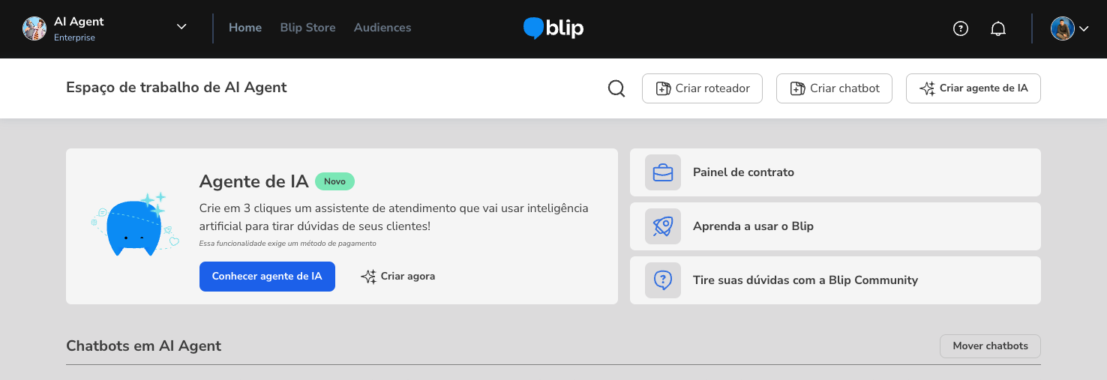Click Criar chatbot button
This screenshot has width=1107, height=380.
point(835,88)
